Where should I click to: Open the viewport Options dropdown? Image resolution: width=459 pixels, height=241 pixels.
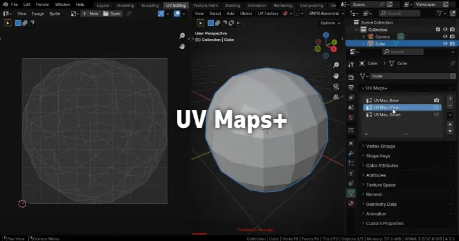330,23
